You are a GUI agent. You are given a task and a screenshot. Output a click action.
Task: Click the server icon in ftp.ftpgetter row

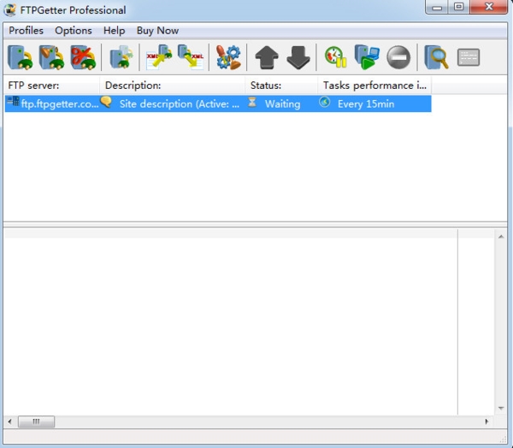[14, 101]
